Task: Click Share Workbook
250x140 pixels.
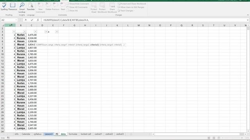Action: [x=112, y=8]
